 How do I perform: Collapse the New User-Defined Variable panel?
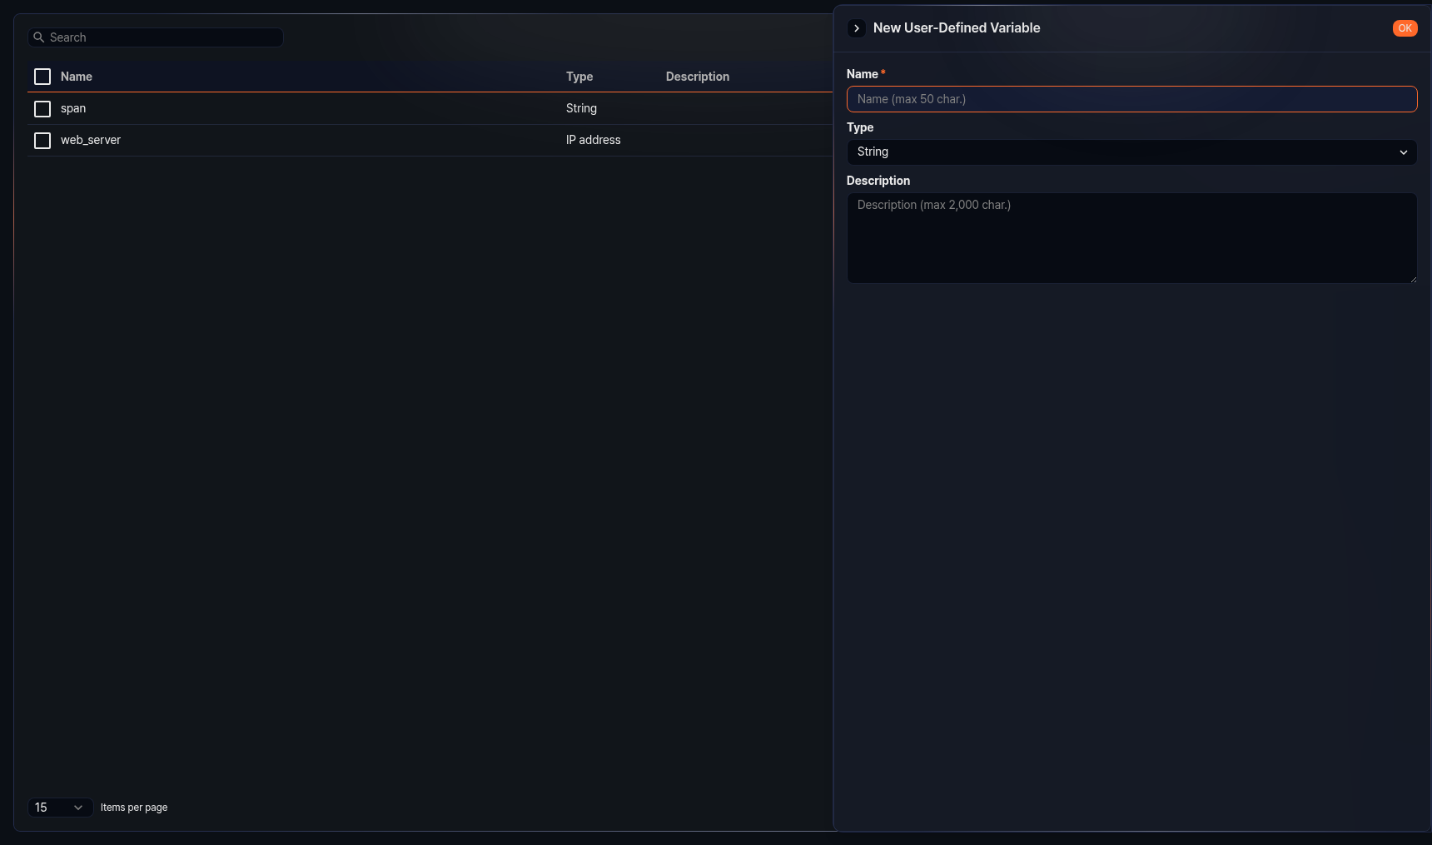856,28
